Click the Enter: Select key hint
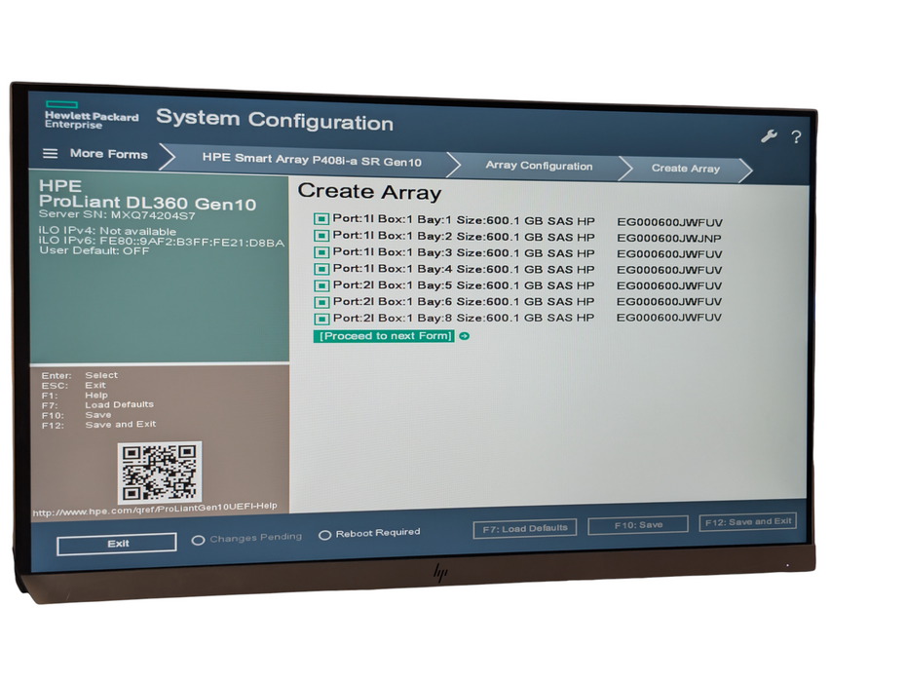This screenshot has width=906, height=682. tap(80, 375)
